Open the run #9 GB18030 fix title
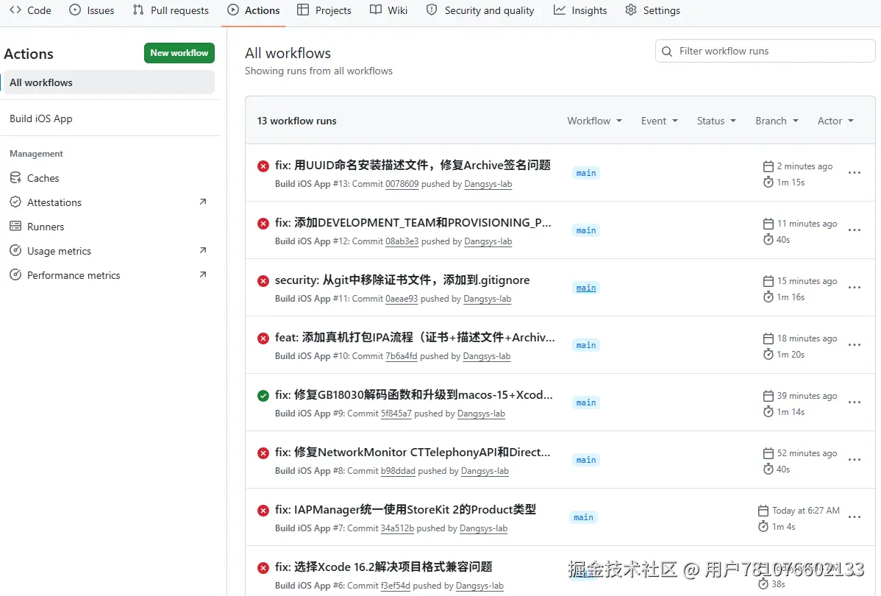Image resolution: width=881 pixels, height=596 pixels. coord(413,394)
